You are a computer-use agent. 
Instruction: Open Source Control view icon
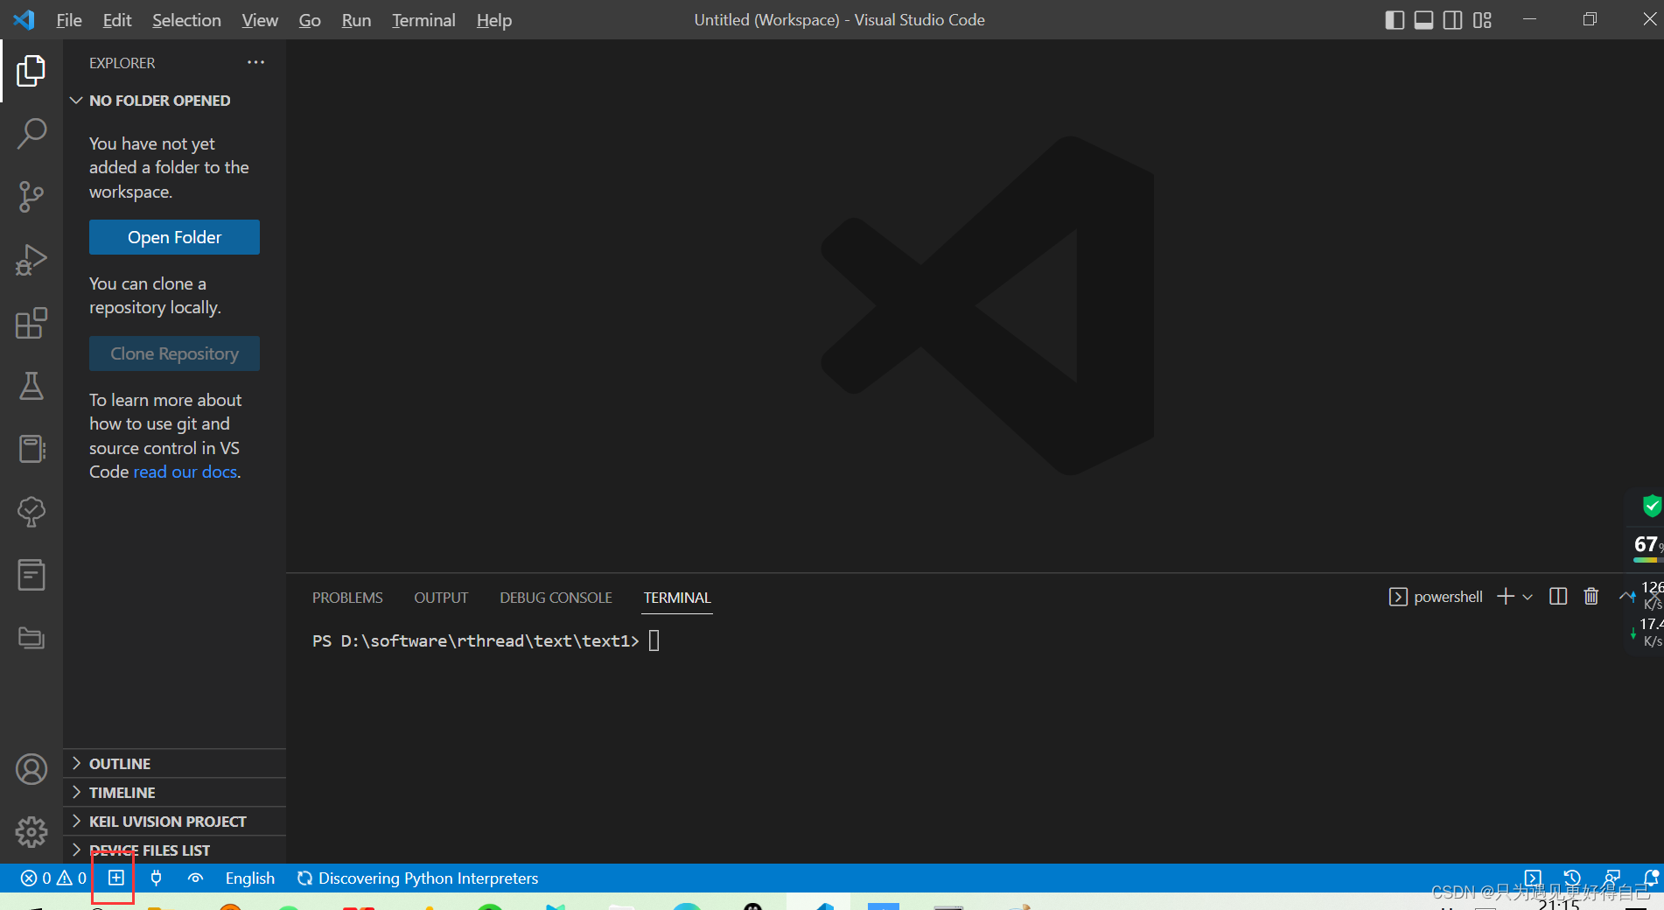coord(31,197)
